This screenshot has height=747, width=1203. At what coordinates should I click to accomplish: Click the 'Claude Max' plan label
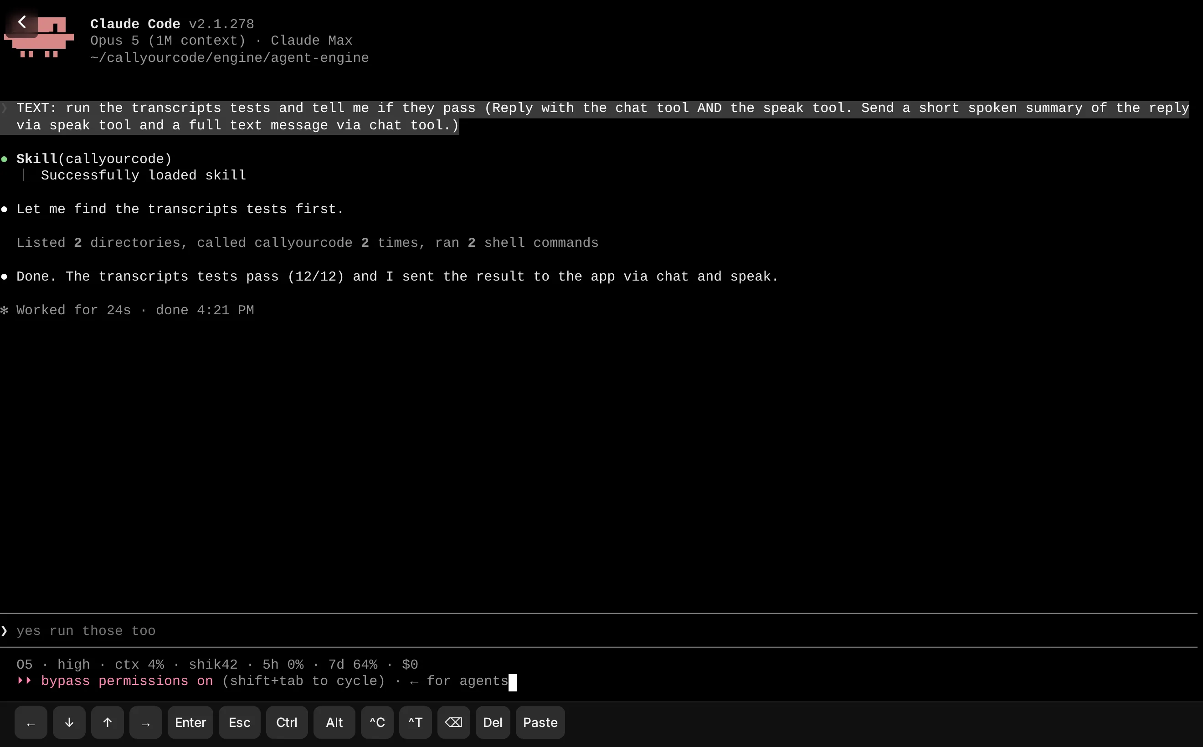(x=311, y=41)
